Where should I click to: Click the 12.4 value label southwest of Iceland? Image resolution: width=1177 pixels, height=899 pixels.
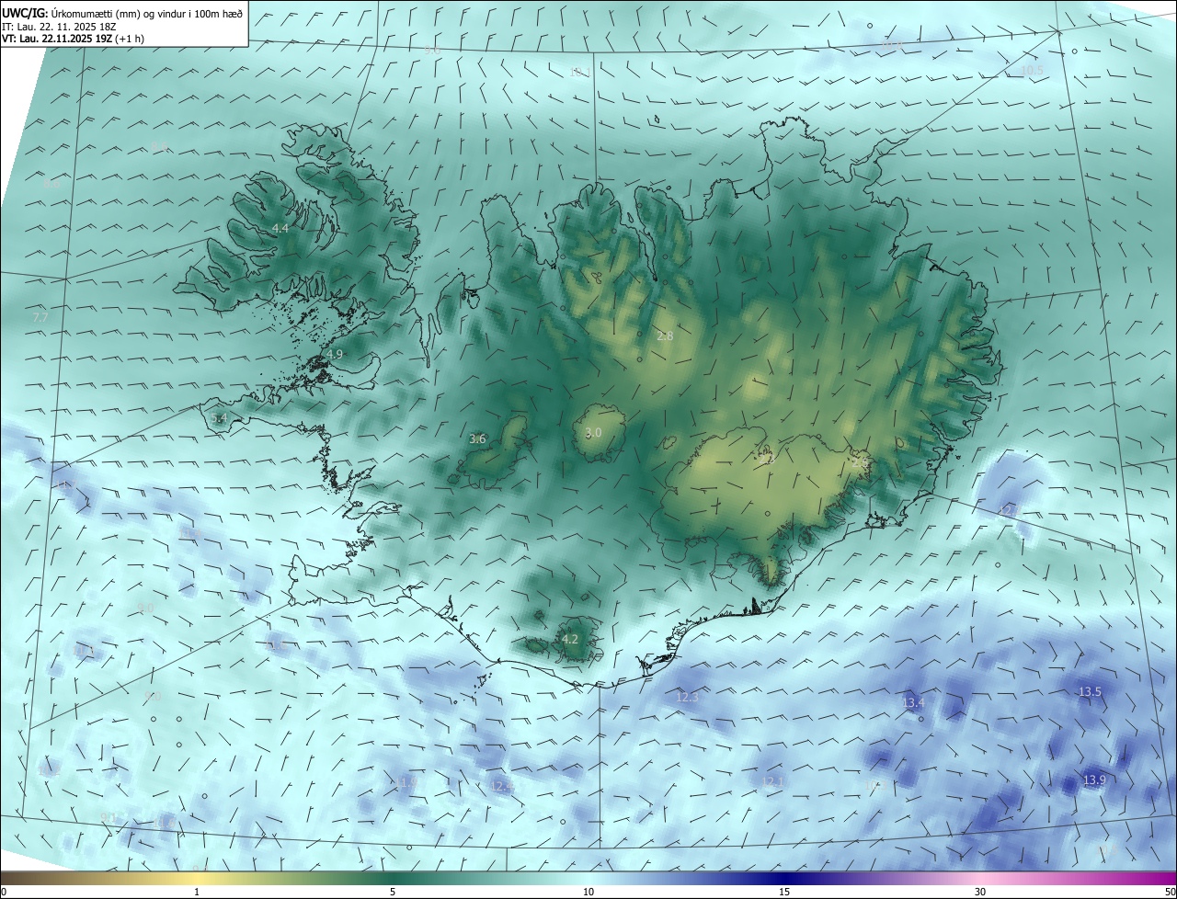click(x=502, y=786)
